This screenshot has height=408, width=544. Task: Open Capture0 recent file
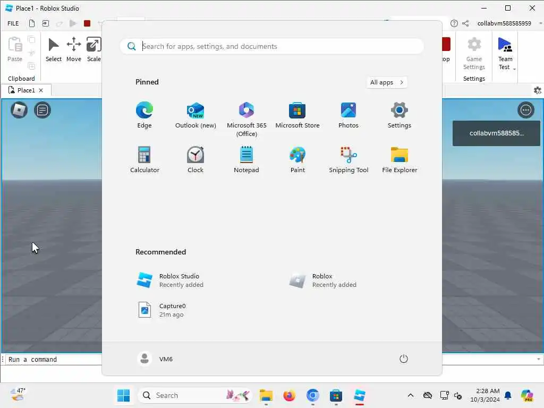(x=162, y=310)
